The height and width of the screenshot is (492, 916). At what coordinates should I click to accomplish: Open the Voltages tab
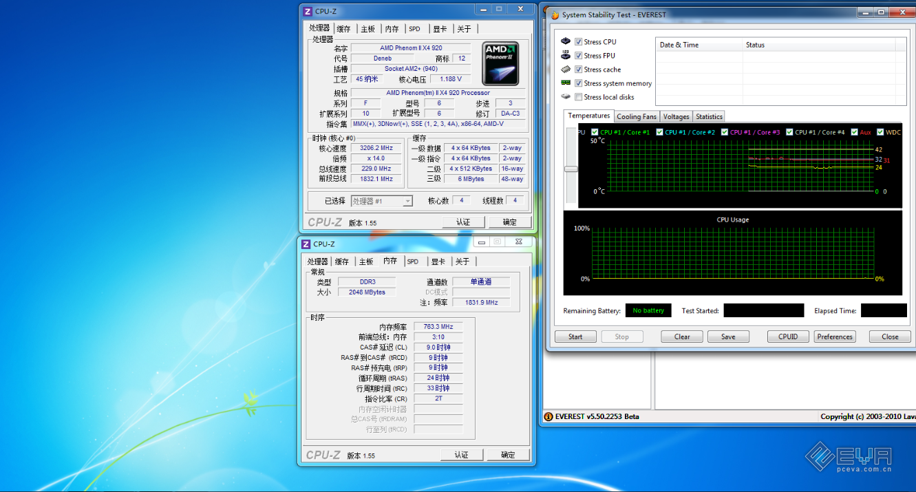(x=677, y=117)
